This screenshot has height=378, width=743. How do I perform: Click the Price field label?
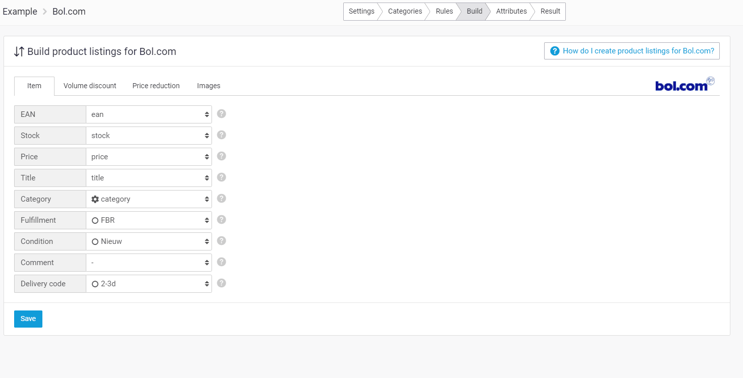pos(50,157)
